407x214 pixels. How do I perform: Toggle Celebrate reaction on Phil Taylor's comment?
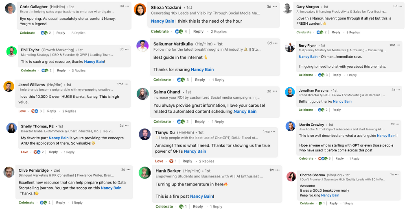click(x=28, y=71)
